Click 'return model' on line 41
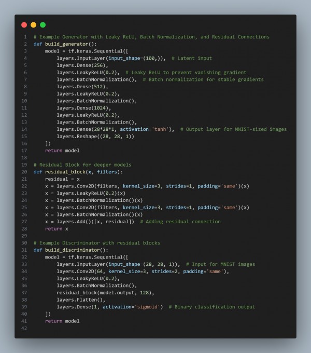This screenshot has width=311, height=353. click(62, 321)
